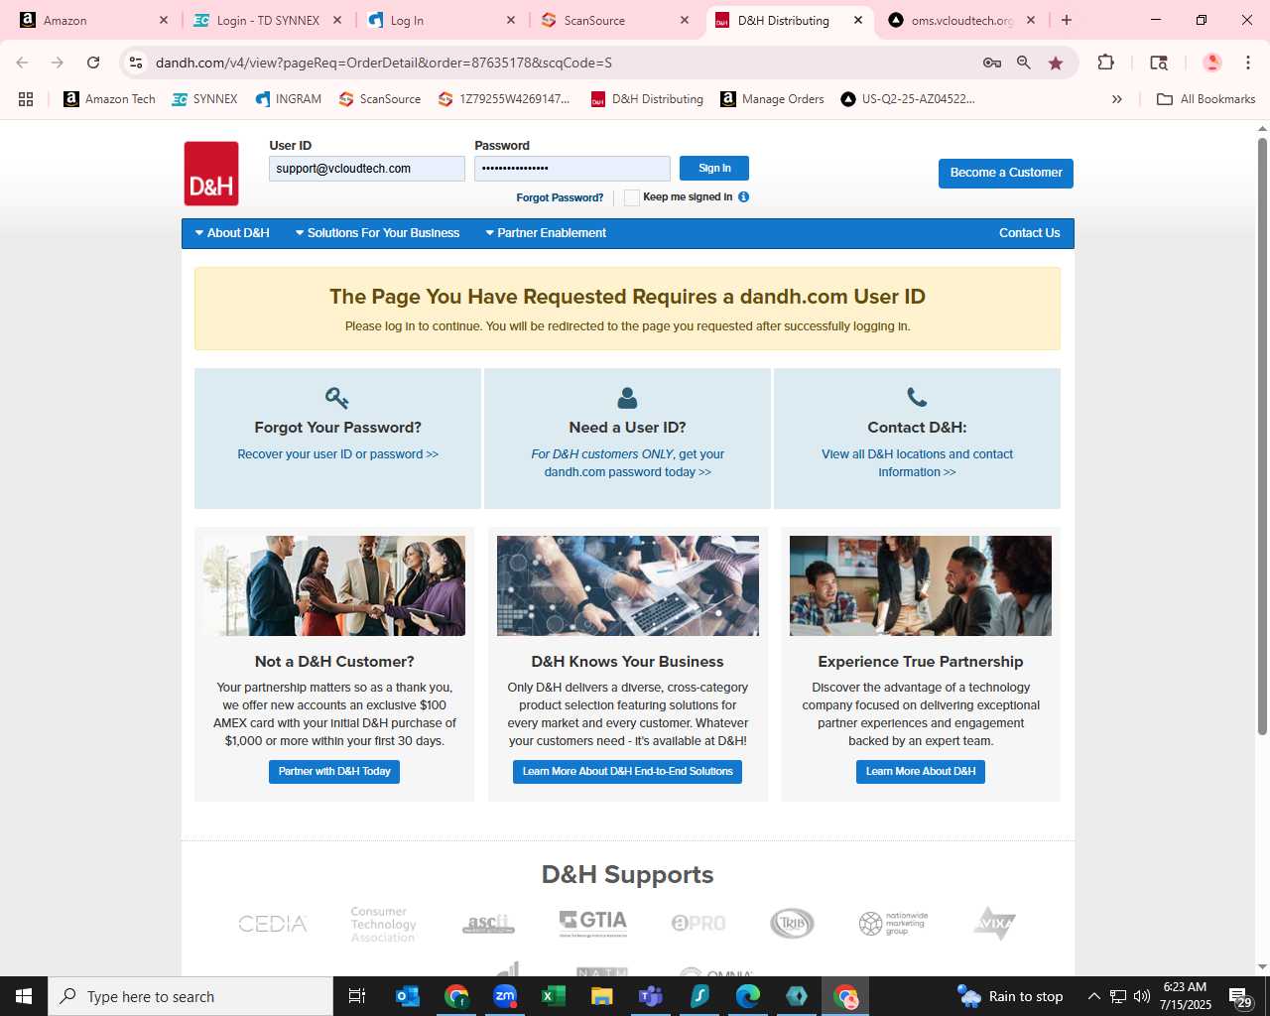Viewport: 1270px width, 1016px height.
Task: Open the notification center icon
Action: point(1240,996)
